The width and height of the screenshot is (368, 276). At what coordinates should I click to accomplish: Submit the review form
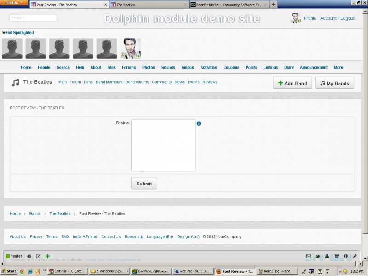click(144, 183)
